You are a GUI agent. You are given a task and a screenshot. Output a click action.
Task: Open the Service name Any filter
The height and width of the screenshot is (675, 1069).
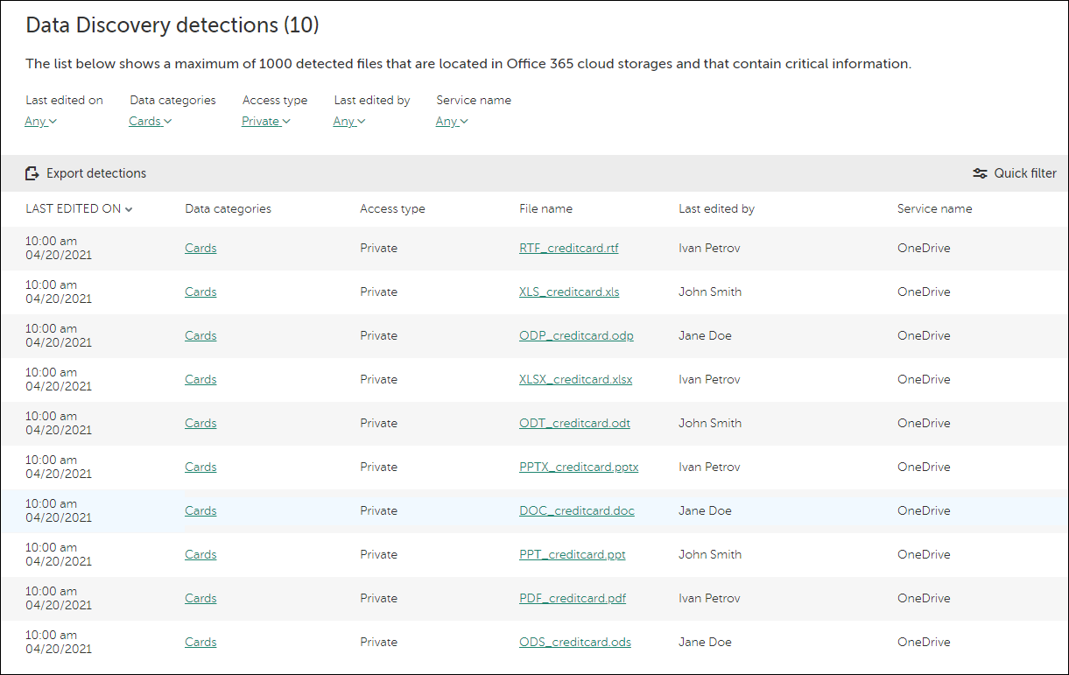[451, 121]
